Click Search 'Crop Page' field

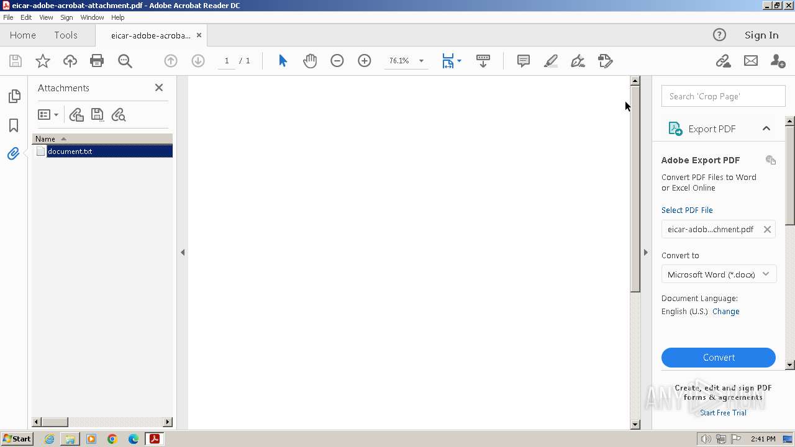coord(723,96)
